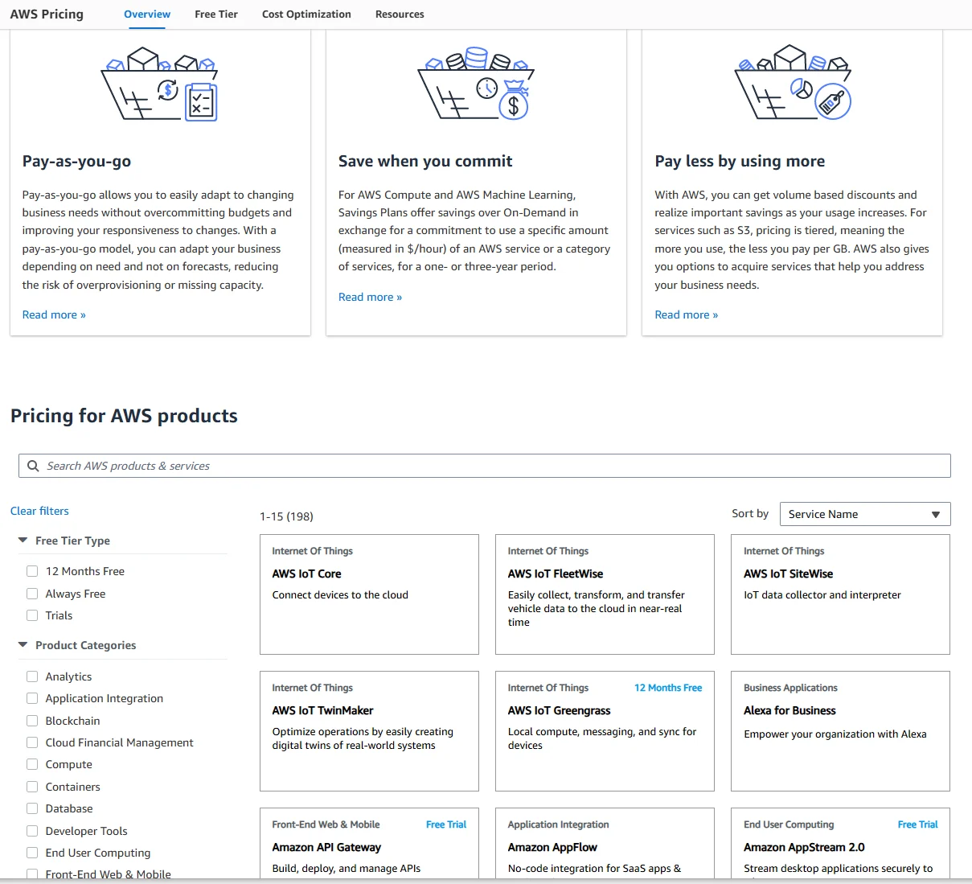This screenshot has height=884, width=972.
Task: Open the Resources tab
Action: click(x=400, y=14)
